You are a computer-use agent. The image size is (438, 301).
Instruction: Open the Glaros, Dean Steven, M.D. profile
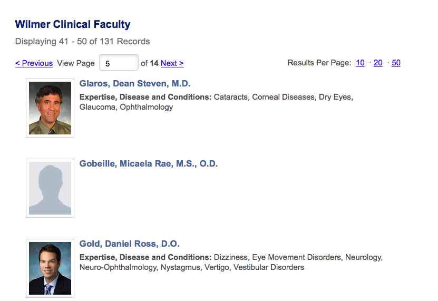[x=135, y=83]
